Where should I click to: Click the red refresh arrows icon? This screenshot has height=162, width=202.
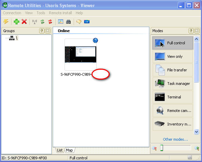[x=50, y=22]
